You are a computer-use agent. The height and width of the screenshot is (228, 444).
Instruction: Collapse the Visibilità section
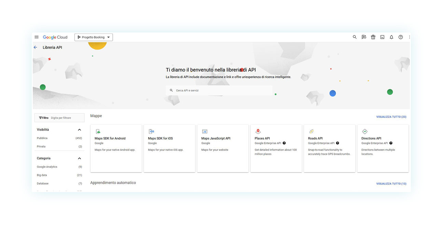click(x=80, y=130)
